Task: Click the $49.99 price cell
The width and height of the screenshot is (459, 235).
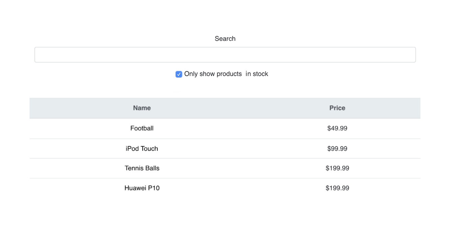Action: pos(337,128)
